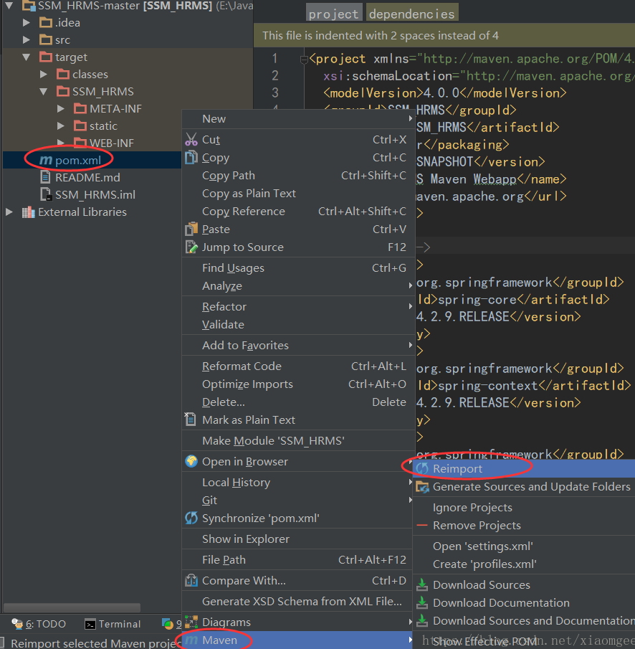Image resolution: width=635 pixels, height=649 pixels.
Task: Click the Reimport refresh icon
Action: point(422,468)
